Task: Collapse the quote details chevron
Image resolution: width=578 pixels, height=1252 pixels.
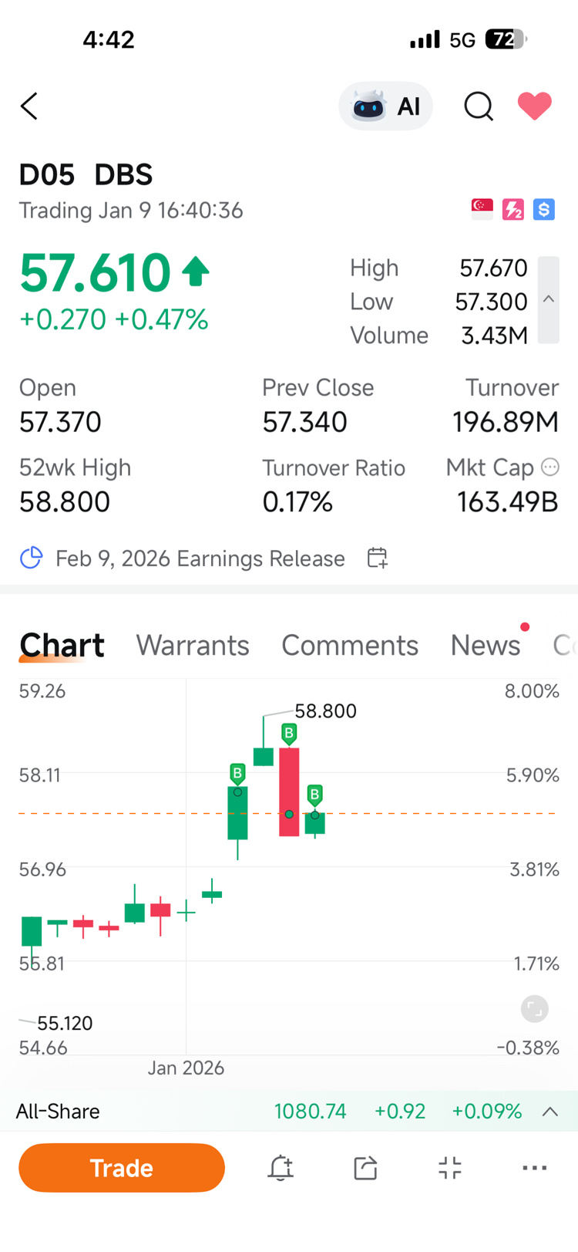Action: (549, 299)
